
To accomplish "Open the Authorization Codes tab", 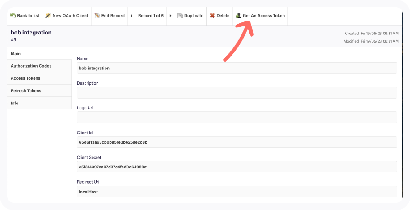I will click(x=39, y=66).
